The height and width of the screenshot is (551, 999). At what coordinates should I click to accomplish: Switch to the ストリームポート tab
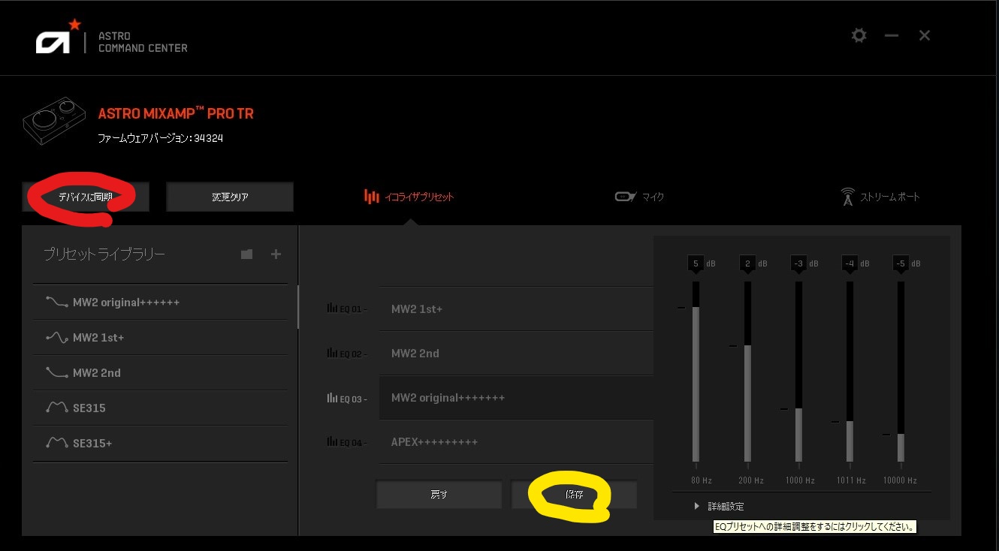[880, 197]
